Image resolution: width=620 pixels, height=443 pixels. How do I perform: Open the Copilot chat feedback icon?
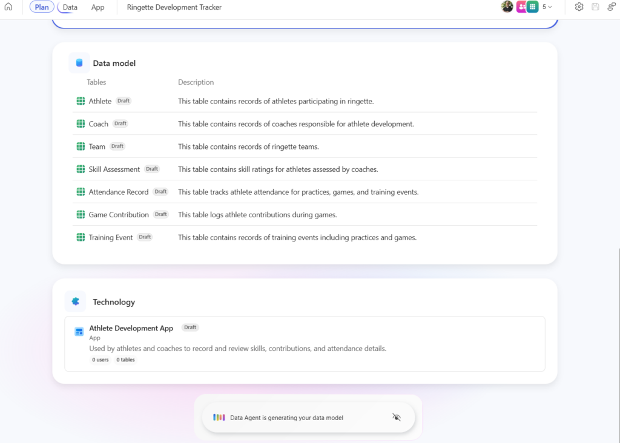coord(612,7)
